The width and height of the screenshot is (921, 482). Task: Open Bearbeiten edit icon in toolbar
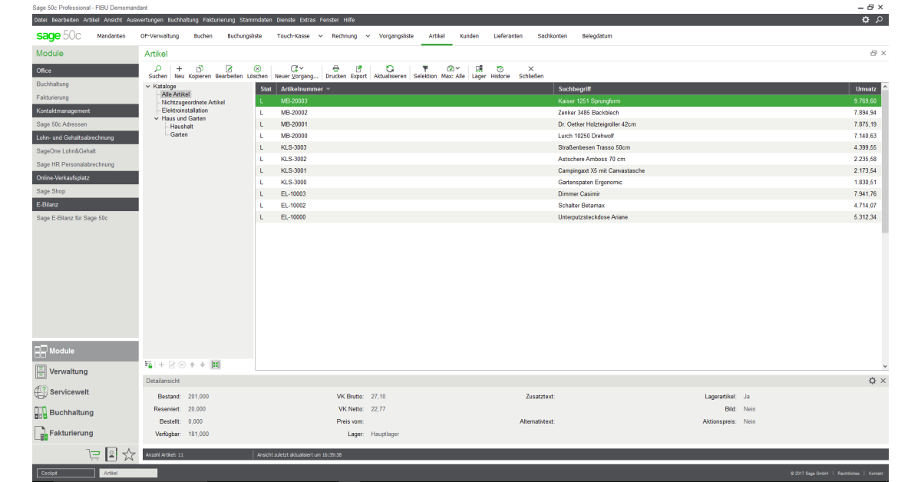coord(229,69)
